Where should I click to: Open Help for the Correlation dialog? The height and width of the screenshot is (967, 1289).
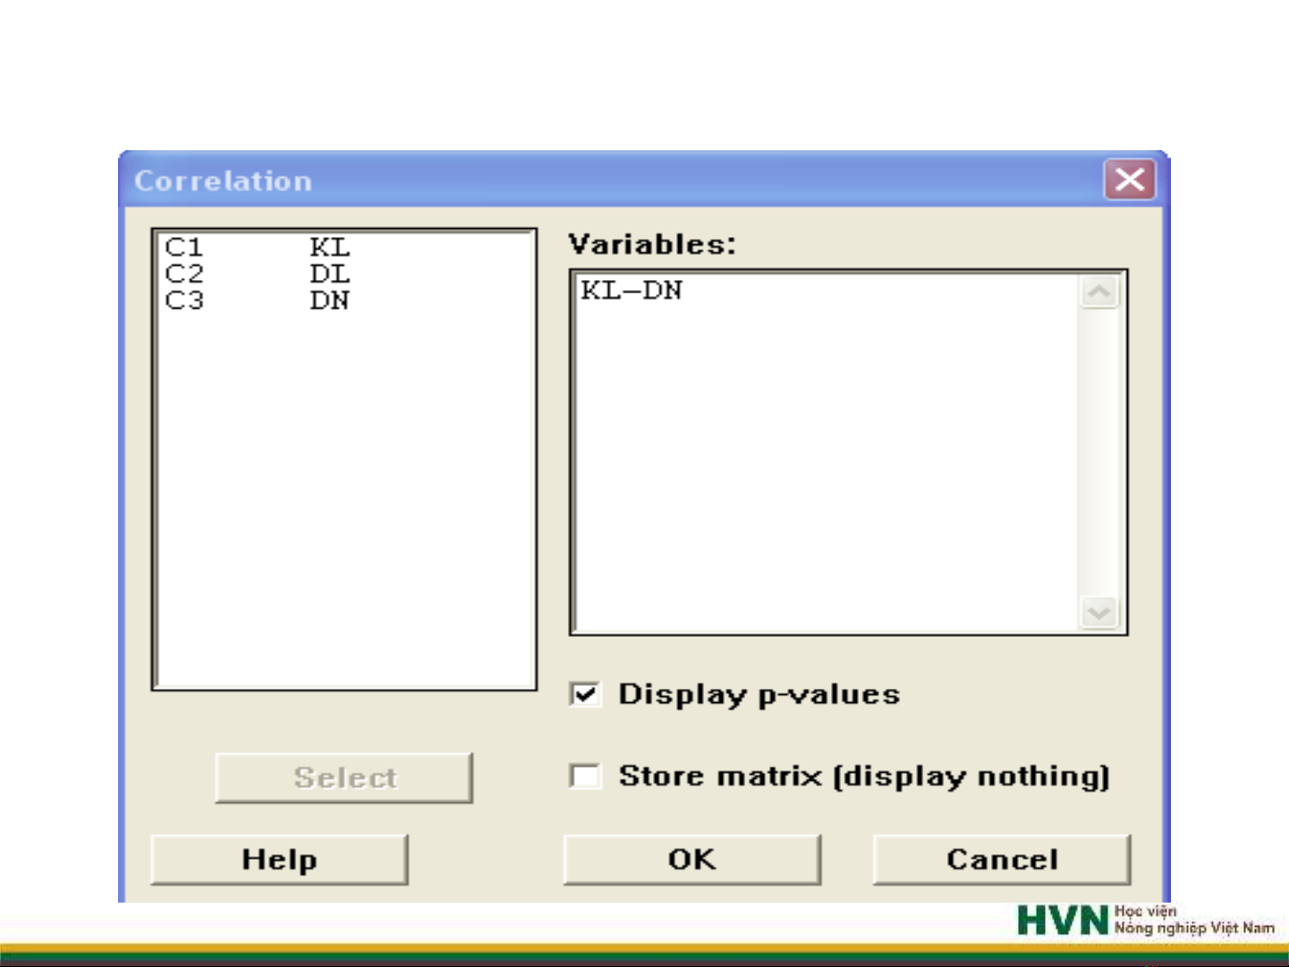point(279,860)
